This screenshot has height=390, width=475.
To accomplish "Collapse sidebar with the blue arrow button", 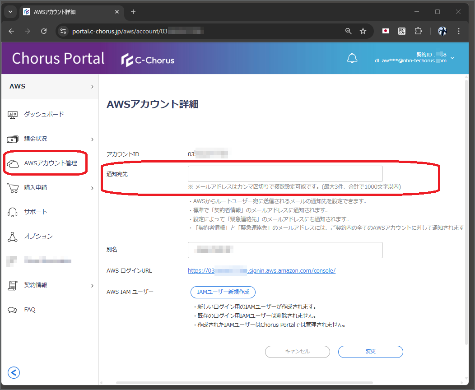I will coord(14,372).
